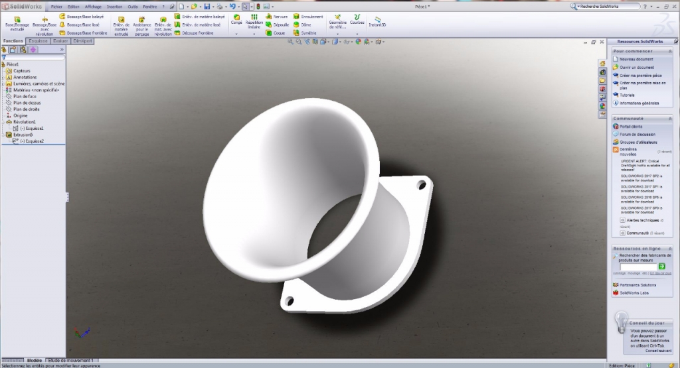Select Révolution1 in the feature tree
Image resolution: width=680 pixels, height=368 pixels.
pyautogui.click(x=25, y=122)
